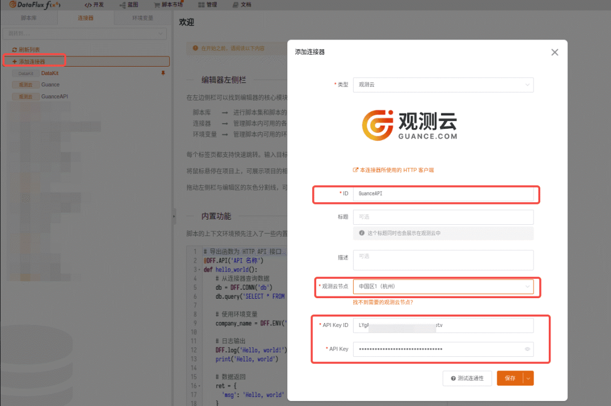
Task: Click the info icon in the title hint
Action: (362, 233)
